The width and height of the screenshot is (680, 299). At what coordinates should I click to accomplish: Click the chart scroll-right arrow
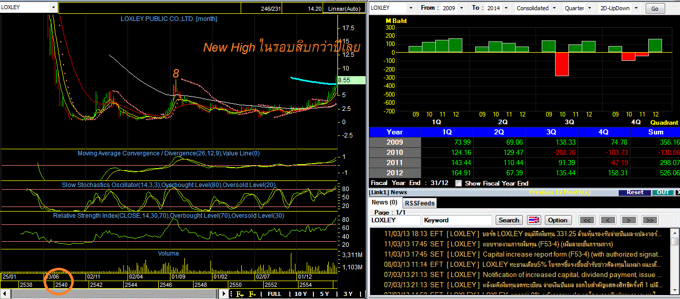[223, 294]
